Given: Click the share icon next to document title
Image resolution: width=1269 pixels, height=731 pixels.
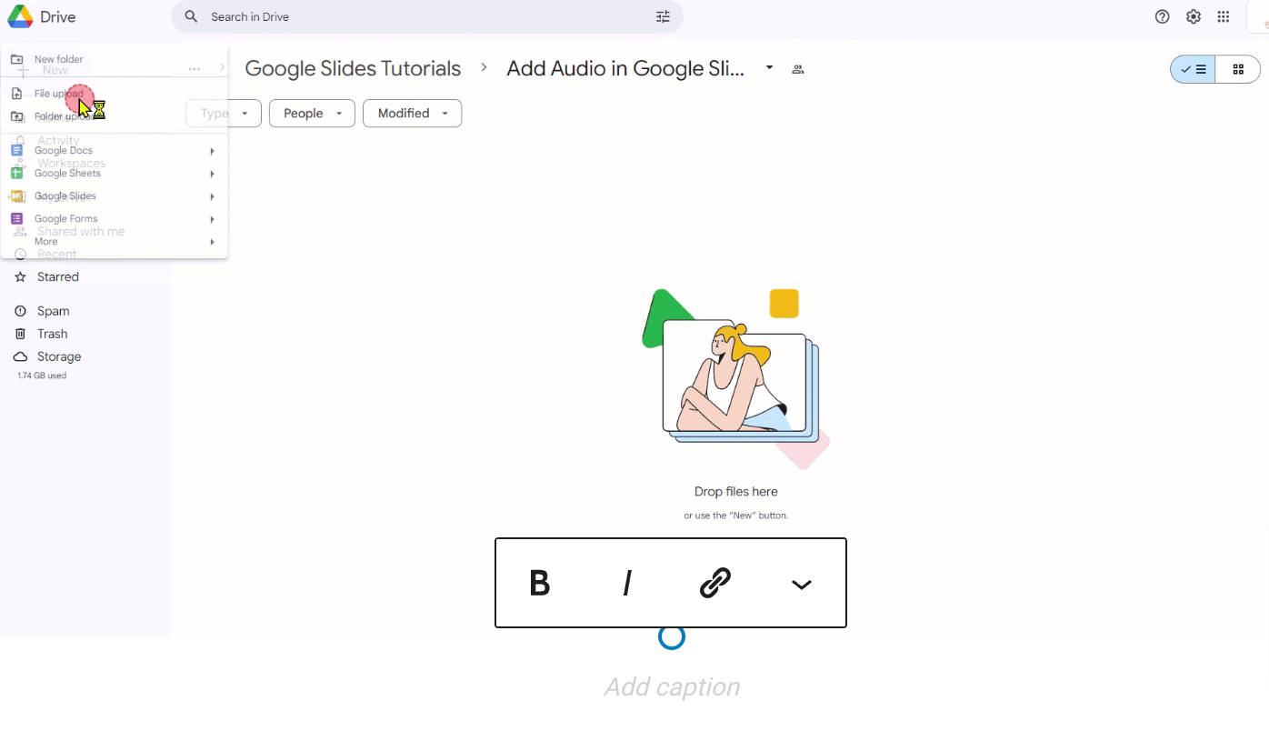Looking at the screenshot, I should tap(797, 68).
